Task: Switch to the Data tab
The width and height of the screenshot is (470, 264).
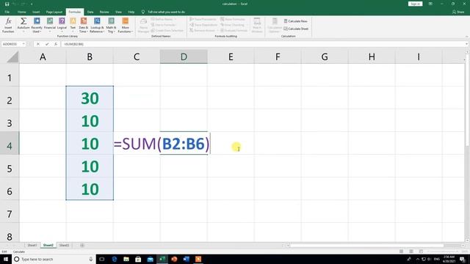Action: tap(90, 12)
